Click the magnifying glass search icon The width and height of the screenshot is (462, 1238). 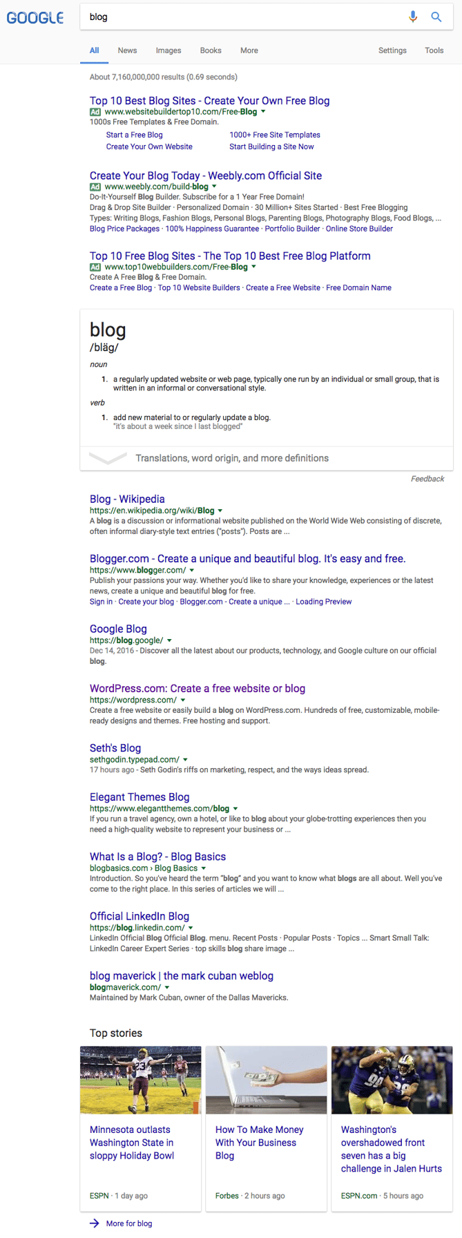[x=436, y=17]
